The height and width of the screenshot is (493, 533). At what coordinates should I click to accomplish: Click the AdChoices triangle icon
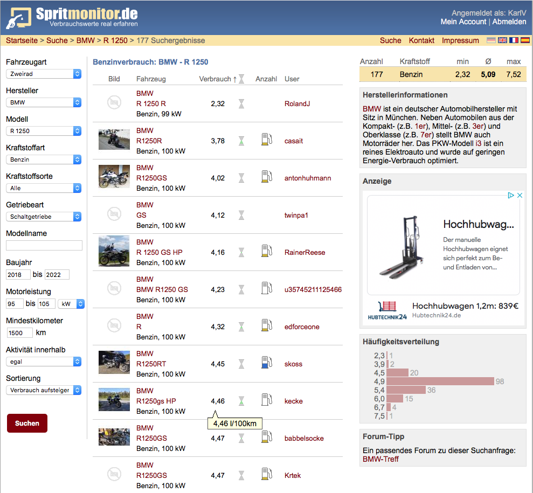coord(510,196)
